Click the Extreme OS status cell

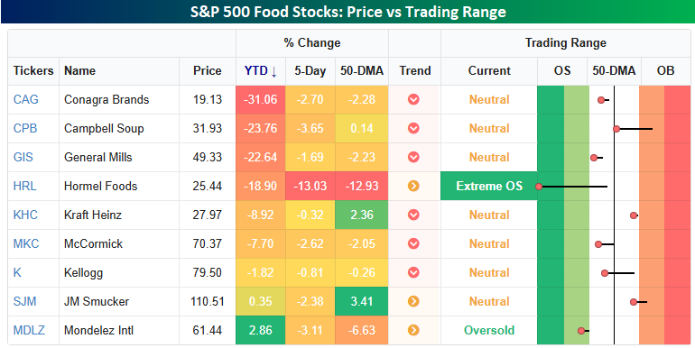[x=489, y=186]
